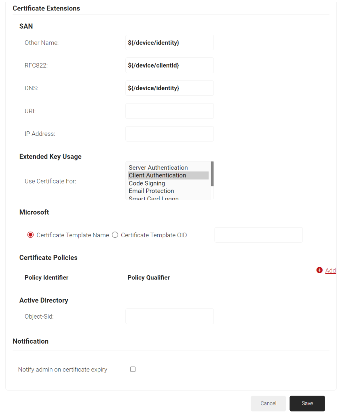Focus the IP Address input field
Viewport: 340px width, 414px height.
169,133
